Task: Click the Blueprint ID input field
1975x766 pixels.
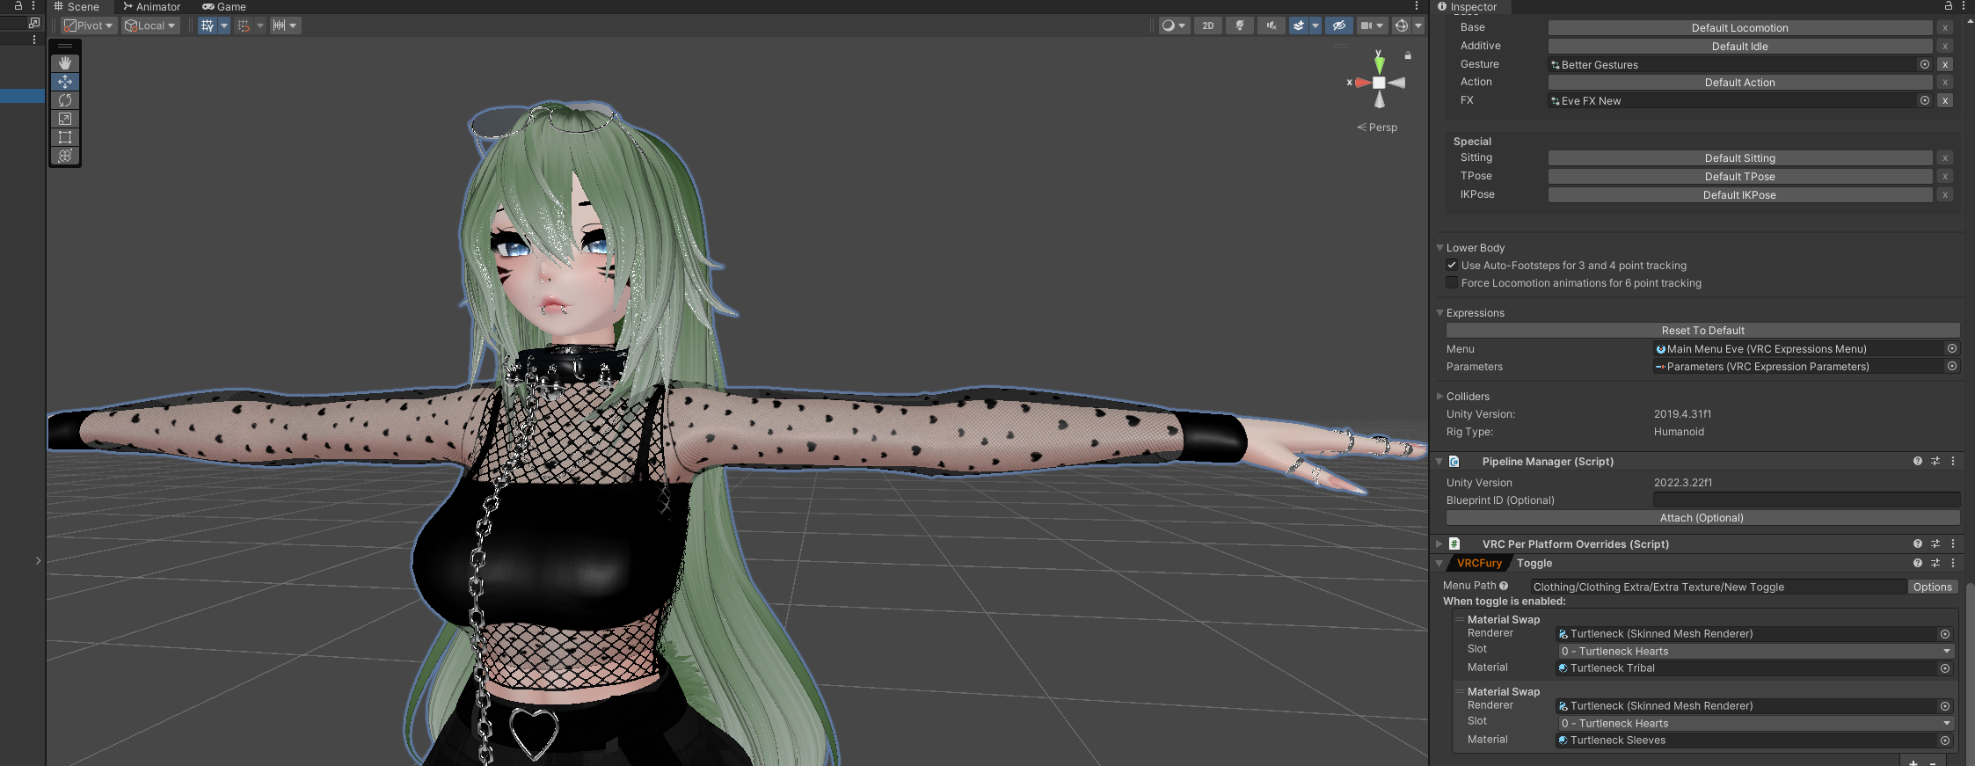Action: pos(1805,500)
